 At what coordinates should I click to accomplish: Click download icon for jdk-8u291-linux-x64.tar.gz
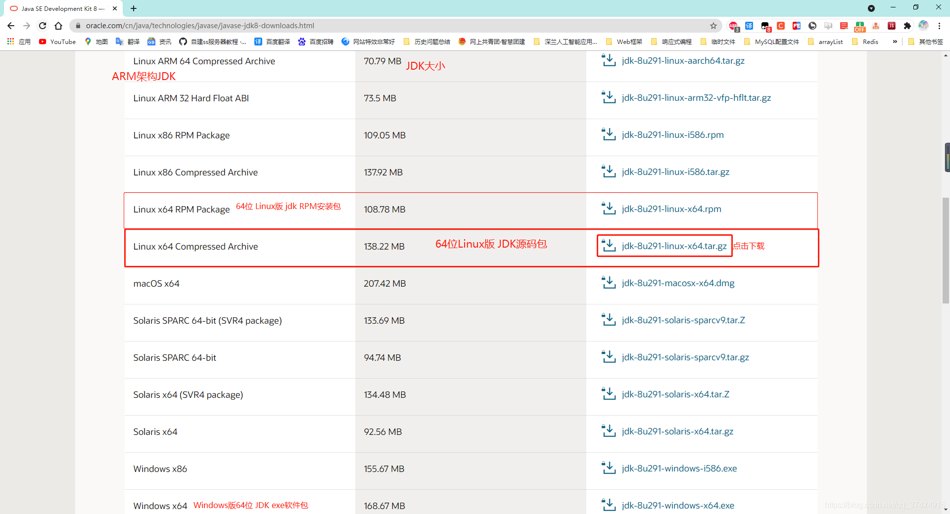[608, 246]
